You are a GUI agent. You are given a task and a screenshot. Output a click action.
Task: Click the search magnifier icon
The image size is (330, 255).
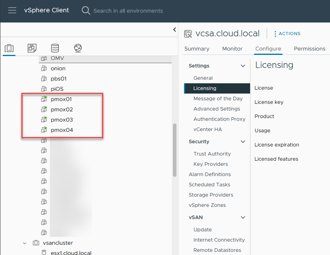click(x=86, y=11)
